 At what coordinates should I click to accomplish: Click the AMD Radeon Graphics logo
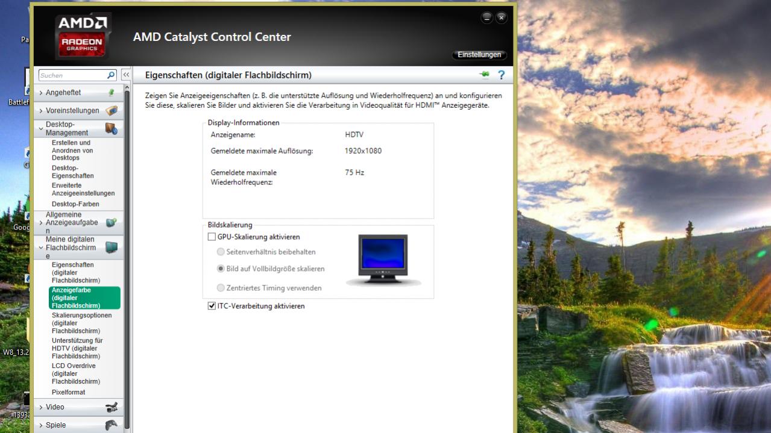(83, 36)
